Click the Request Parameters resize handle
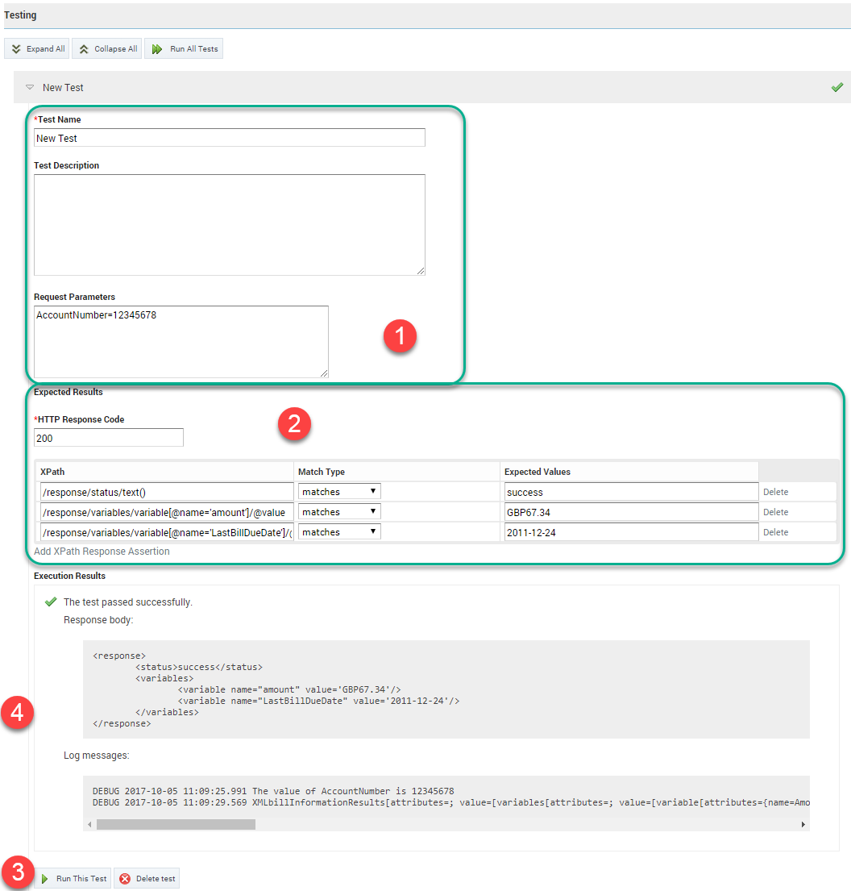 pos(324,373)
